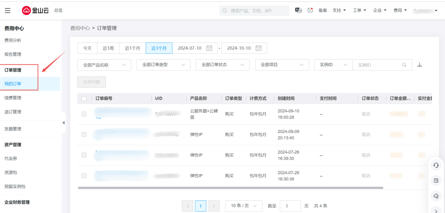Click the Kingsoft Cloud logo
The width and height of the screenshot is (445, 213).
point(35,11)
